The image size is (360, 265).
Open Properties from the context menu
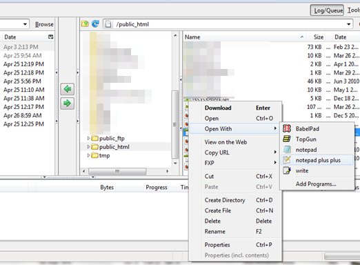click(235, 245)
